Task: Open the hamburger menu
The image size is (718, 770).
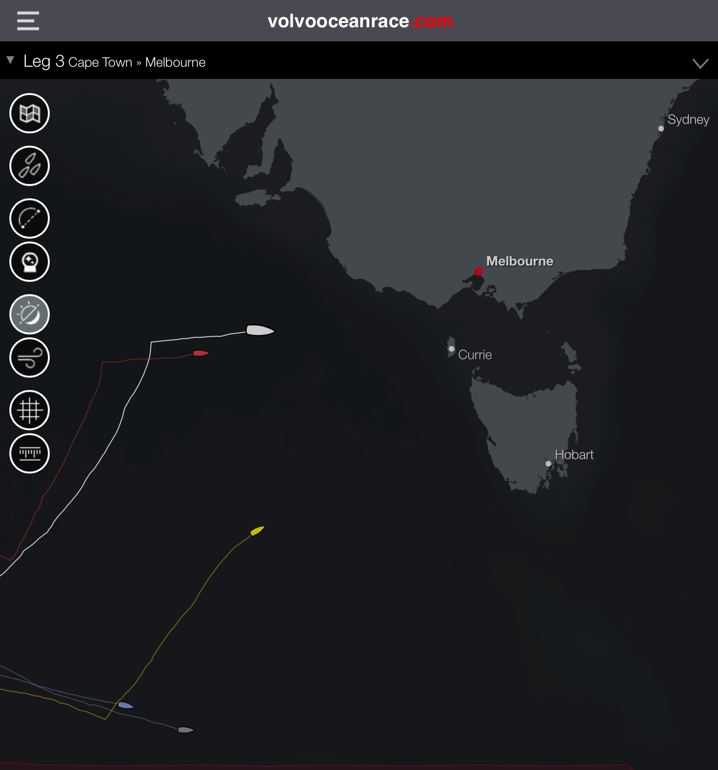Action: (28, 21)
